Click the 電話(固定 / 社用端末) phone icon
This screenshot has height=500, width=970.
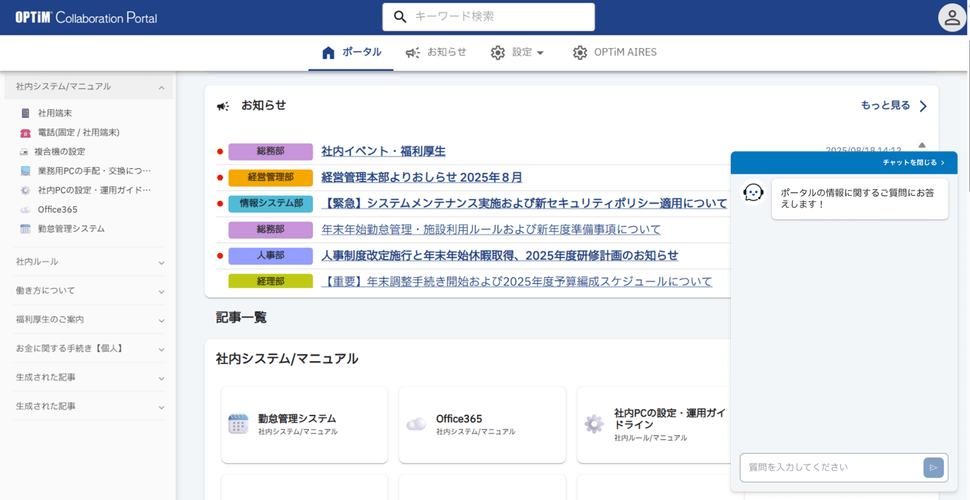pos(25,133)
